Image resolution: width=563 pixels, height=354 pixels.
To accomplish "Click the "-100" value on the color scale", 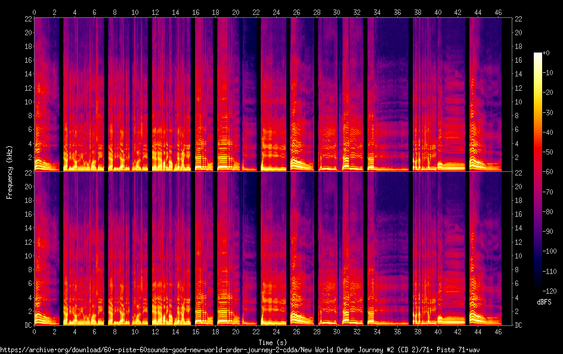I will pyautogui.click(x=550, y=251).
